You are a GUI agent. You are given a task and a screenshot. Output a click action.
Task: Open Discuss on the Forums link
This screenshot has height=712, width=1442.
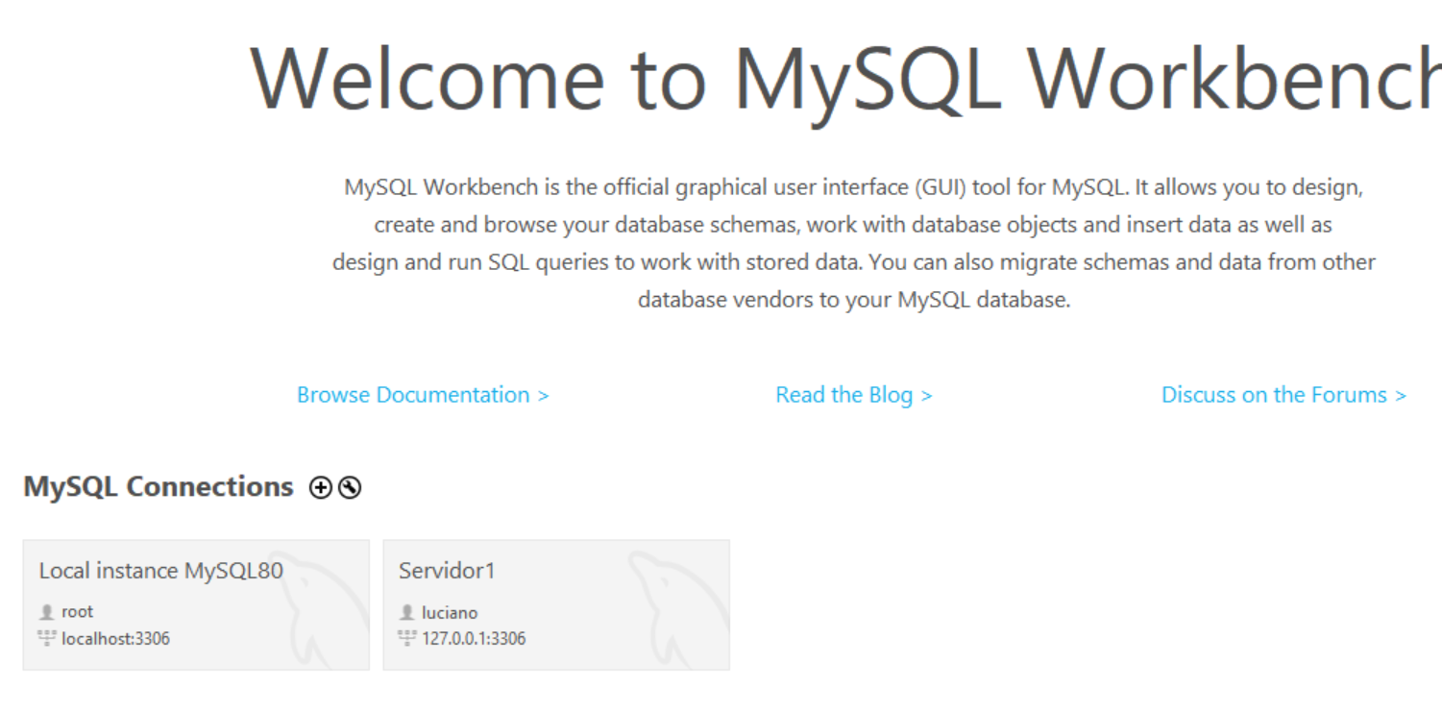coord(1283,395)
